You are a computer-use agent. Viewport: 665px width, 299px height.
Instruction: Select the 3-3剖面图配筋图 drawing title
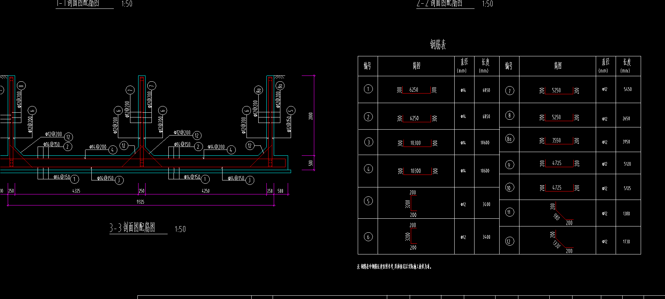133,228
